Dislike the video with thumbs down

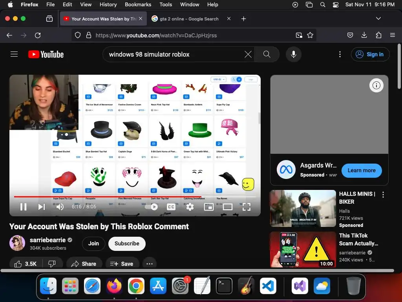coord(52,264)
